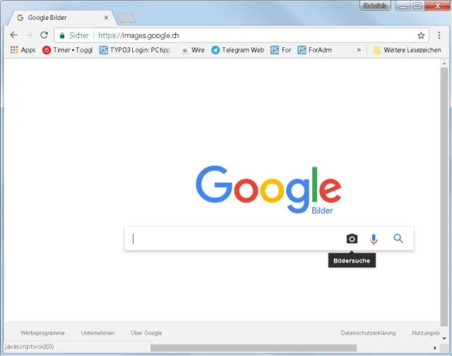The height and width of the screenshot is (356, 452).
Task: Expand the hidden bookmarks overflow chevron
Action: 359,50
